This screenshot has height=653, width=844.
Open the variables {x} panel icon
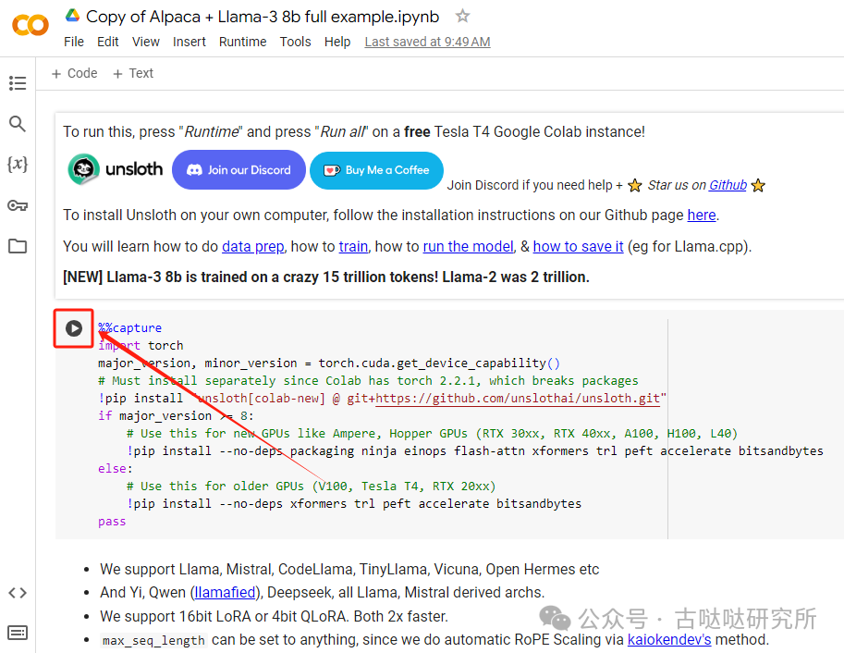tap(18, 164)
